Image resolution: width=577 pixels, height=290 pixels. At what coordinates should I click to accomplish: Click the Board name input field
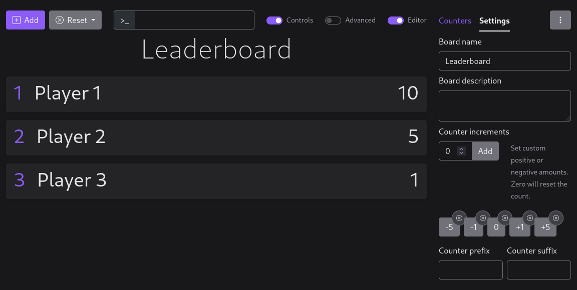click(504, 61)
